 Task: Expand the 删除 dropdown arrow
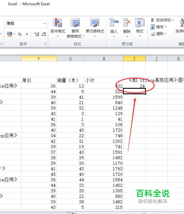pyautogui.click(x=127, y=36)
